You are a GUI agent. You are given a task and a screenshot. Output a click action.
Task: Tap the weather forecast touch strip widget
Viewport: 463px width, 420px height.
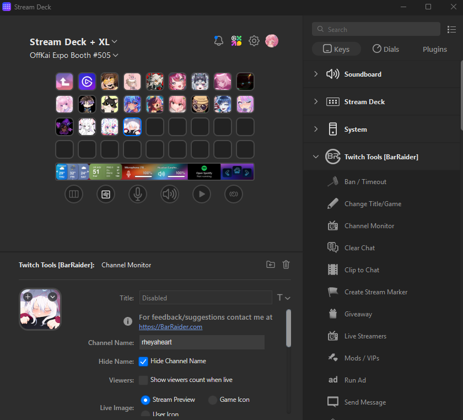click(72, 171)
